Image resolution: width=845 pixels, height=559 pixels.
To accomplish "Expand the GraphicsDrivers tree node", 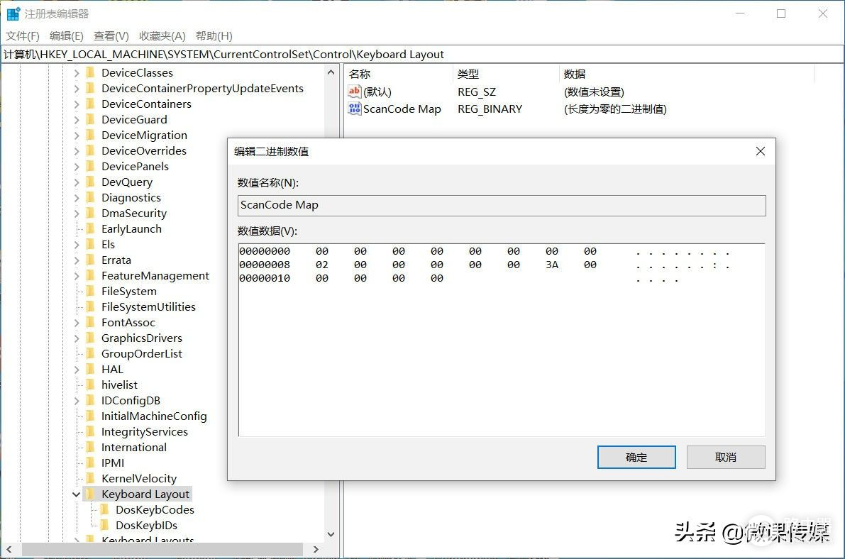I will click(x=77, y=338).
